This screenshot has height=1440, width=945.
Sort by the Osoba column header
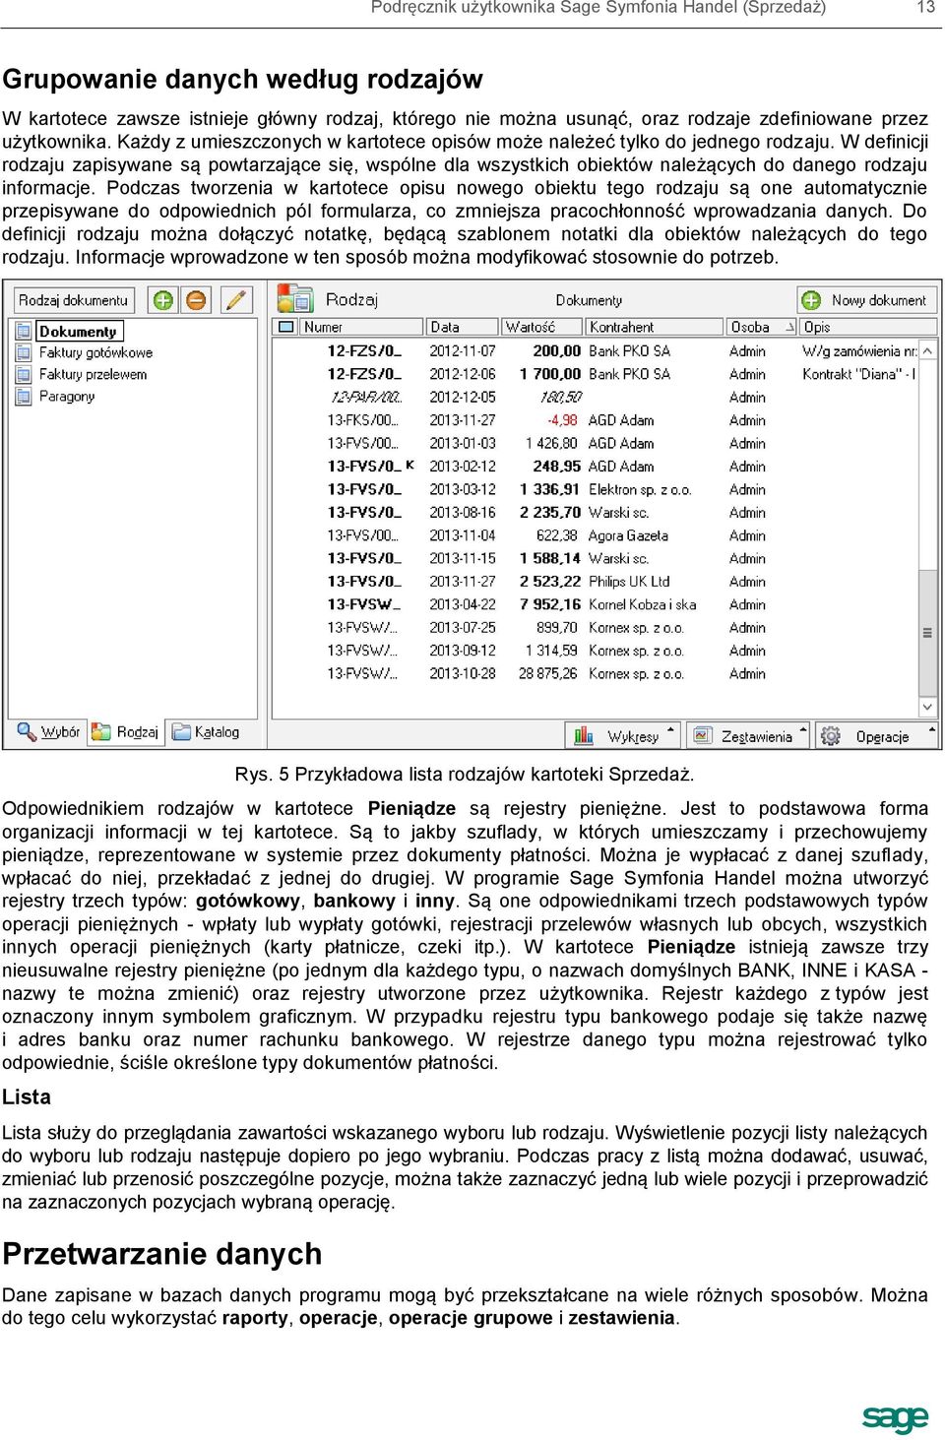[x=761, y=327]
